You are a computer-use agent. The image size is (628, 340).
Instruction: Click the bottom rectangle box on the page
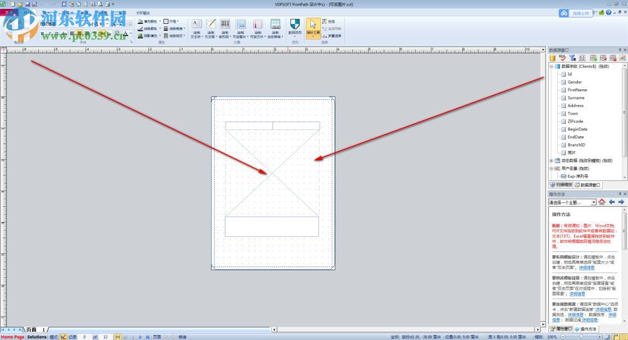[272, 226]
